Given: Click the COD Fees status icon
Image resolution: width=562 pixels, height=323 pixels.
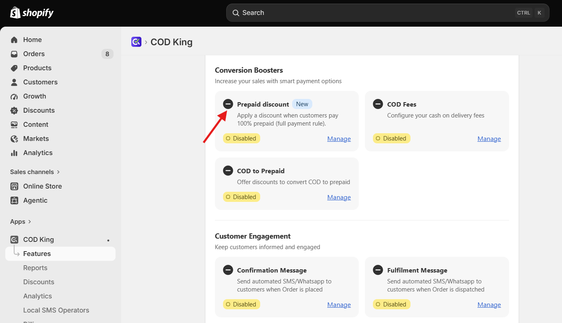Looking at the screenshot, I should 378,104.
